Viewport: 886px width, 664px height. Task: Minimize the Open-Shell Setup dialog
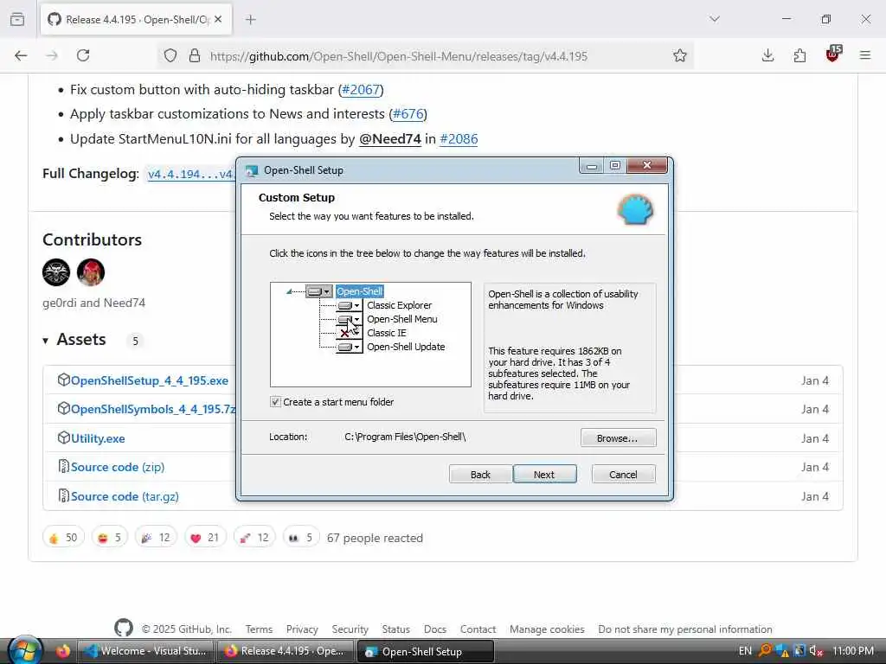click(592, 166)
